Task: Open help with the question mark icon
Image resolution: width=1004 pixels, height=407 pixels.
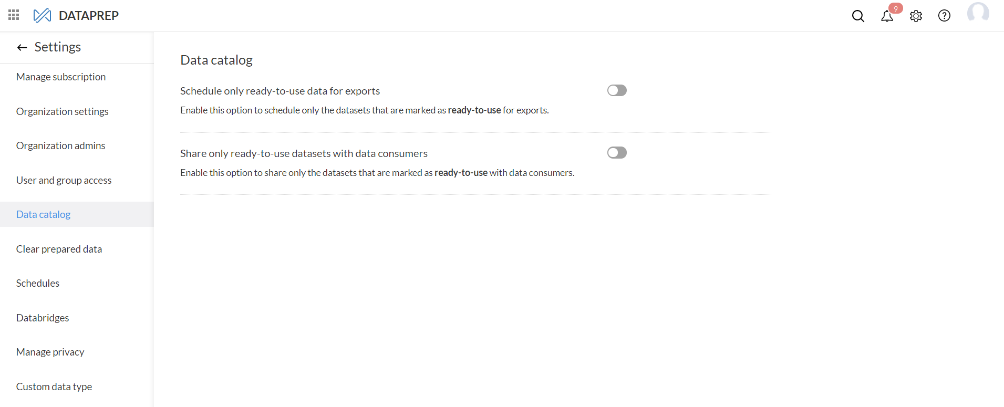Action: pos(944,16)
